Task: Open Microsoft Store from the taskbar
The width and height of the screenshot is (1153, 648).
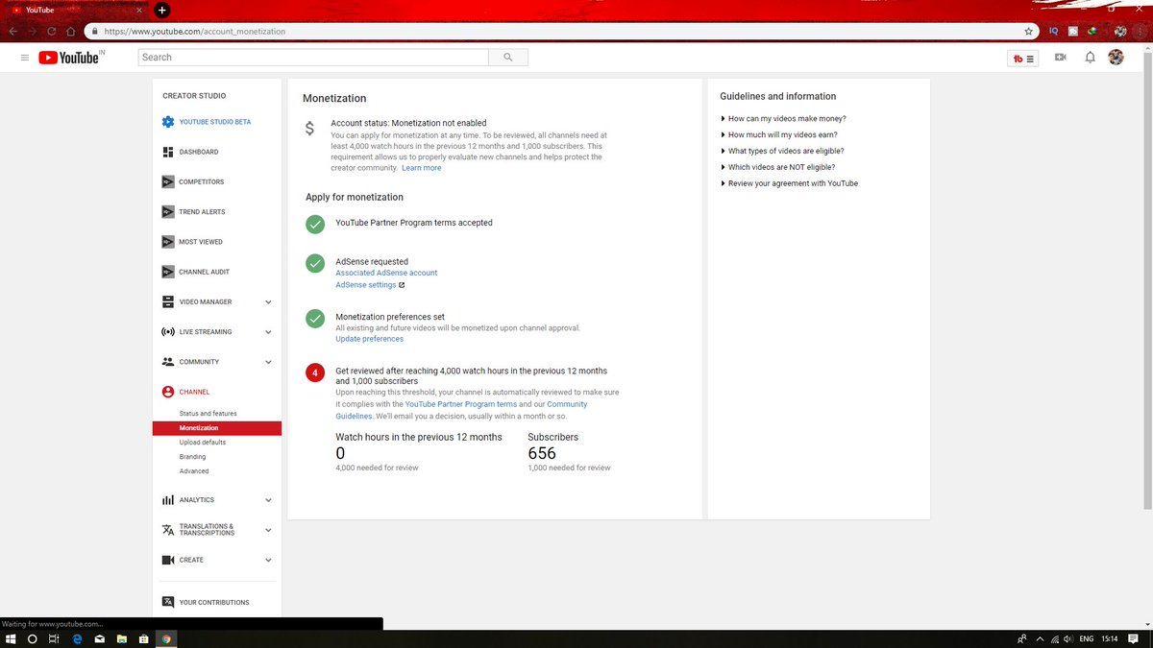Action: pos(143,638)
